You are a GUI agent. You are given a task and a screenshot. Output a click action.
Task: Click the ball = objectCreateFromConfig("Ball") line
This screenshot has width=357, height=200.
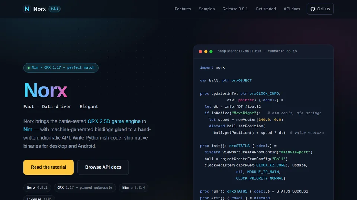246,159
